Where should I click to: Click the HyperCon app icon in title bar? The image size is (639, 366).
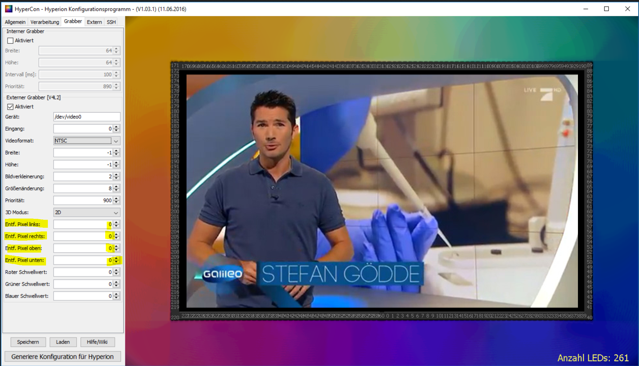9,9
